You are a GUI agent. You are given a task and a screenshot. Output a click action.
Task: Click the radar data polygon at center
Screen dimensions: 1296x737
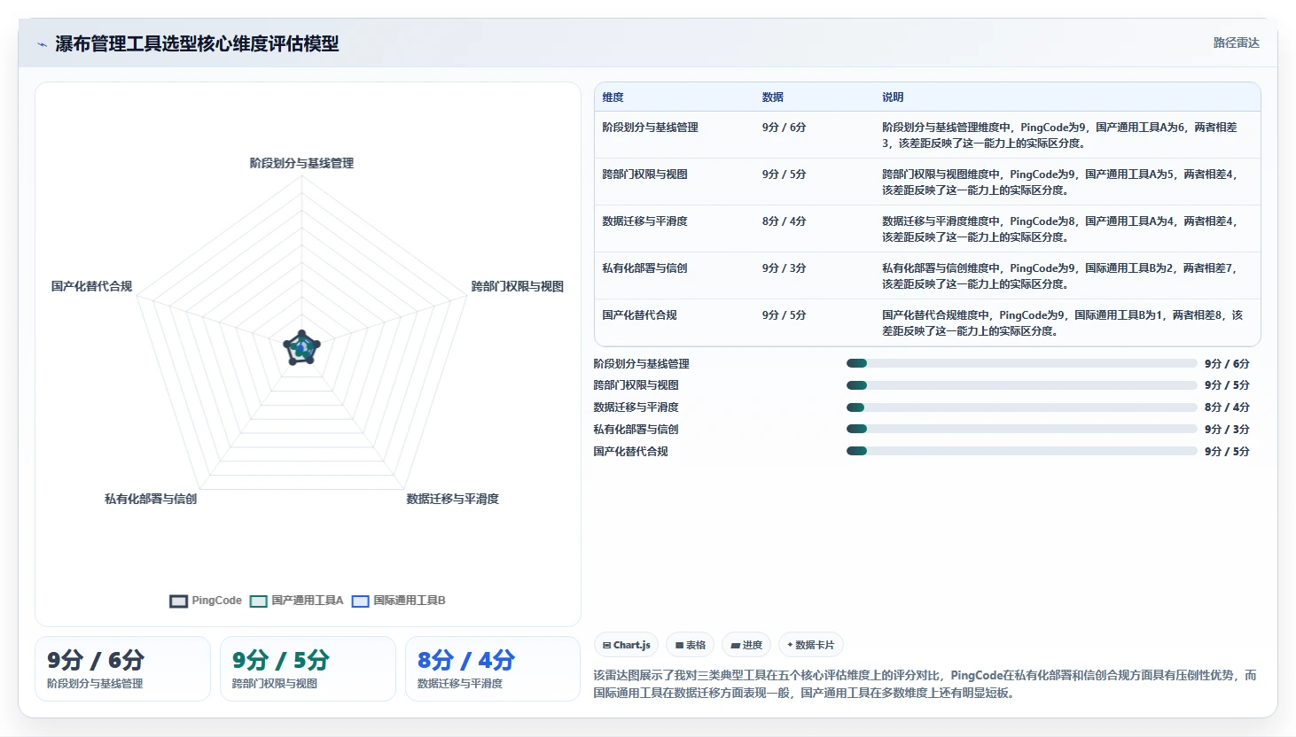point(301,348)
